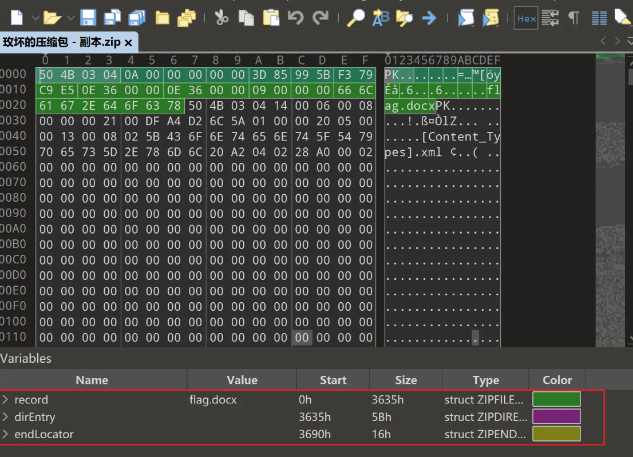This screenshot has height=457, width=633.
Task: Click the Replace text icon
Action: click(381, 18)
